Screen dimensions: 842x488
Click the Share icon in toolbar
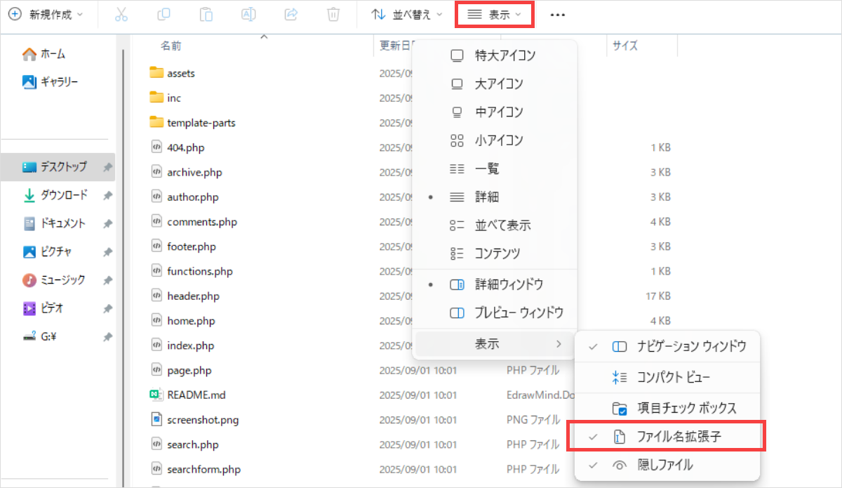point(291,15)
